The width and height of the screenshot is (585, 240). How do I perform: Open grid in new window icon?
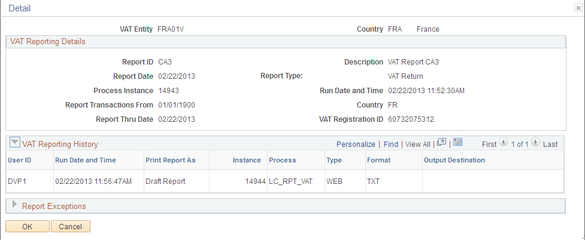(x=441, y=142)
